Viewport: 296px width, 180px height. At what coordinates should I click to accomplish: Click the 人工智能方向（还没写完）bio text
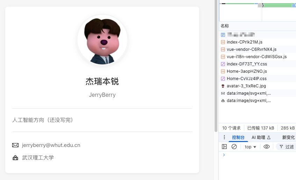[x=43, y=120]
